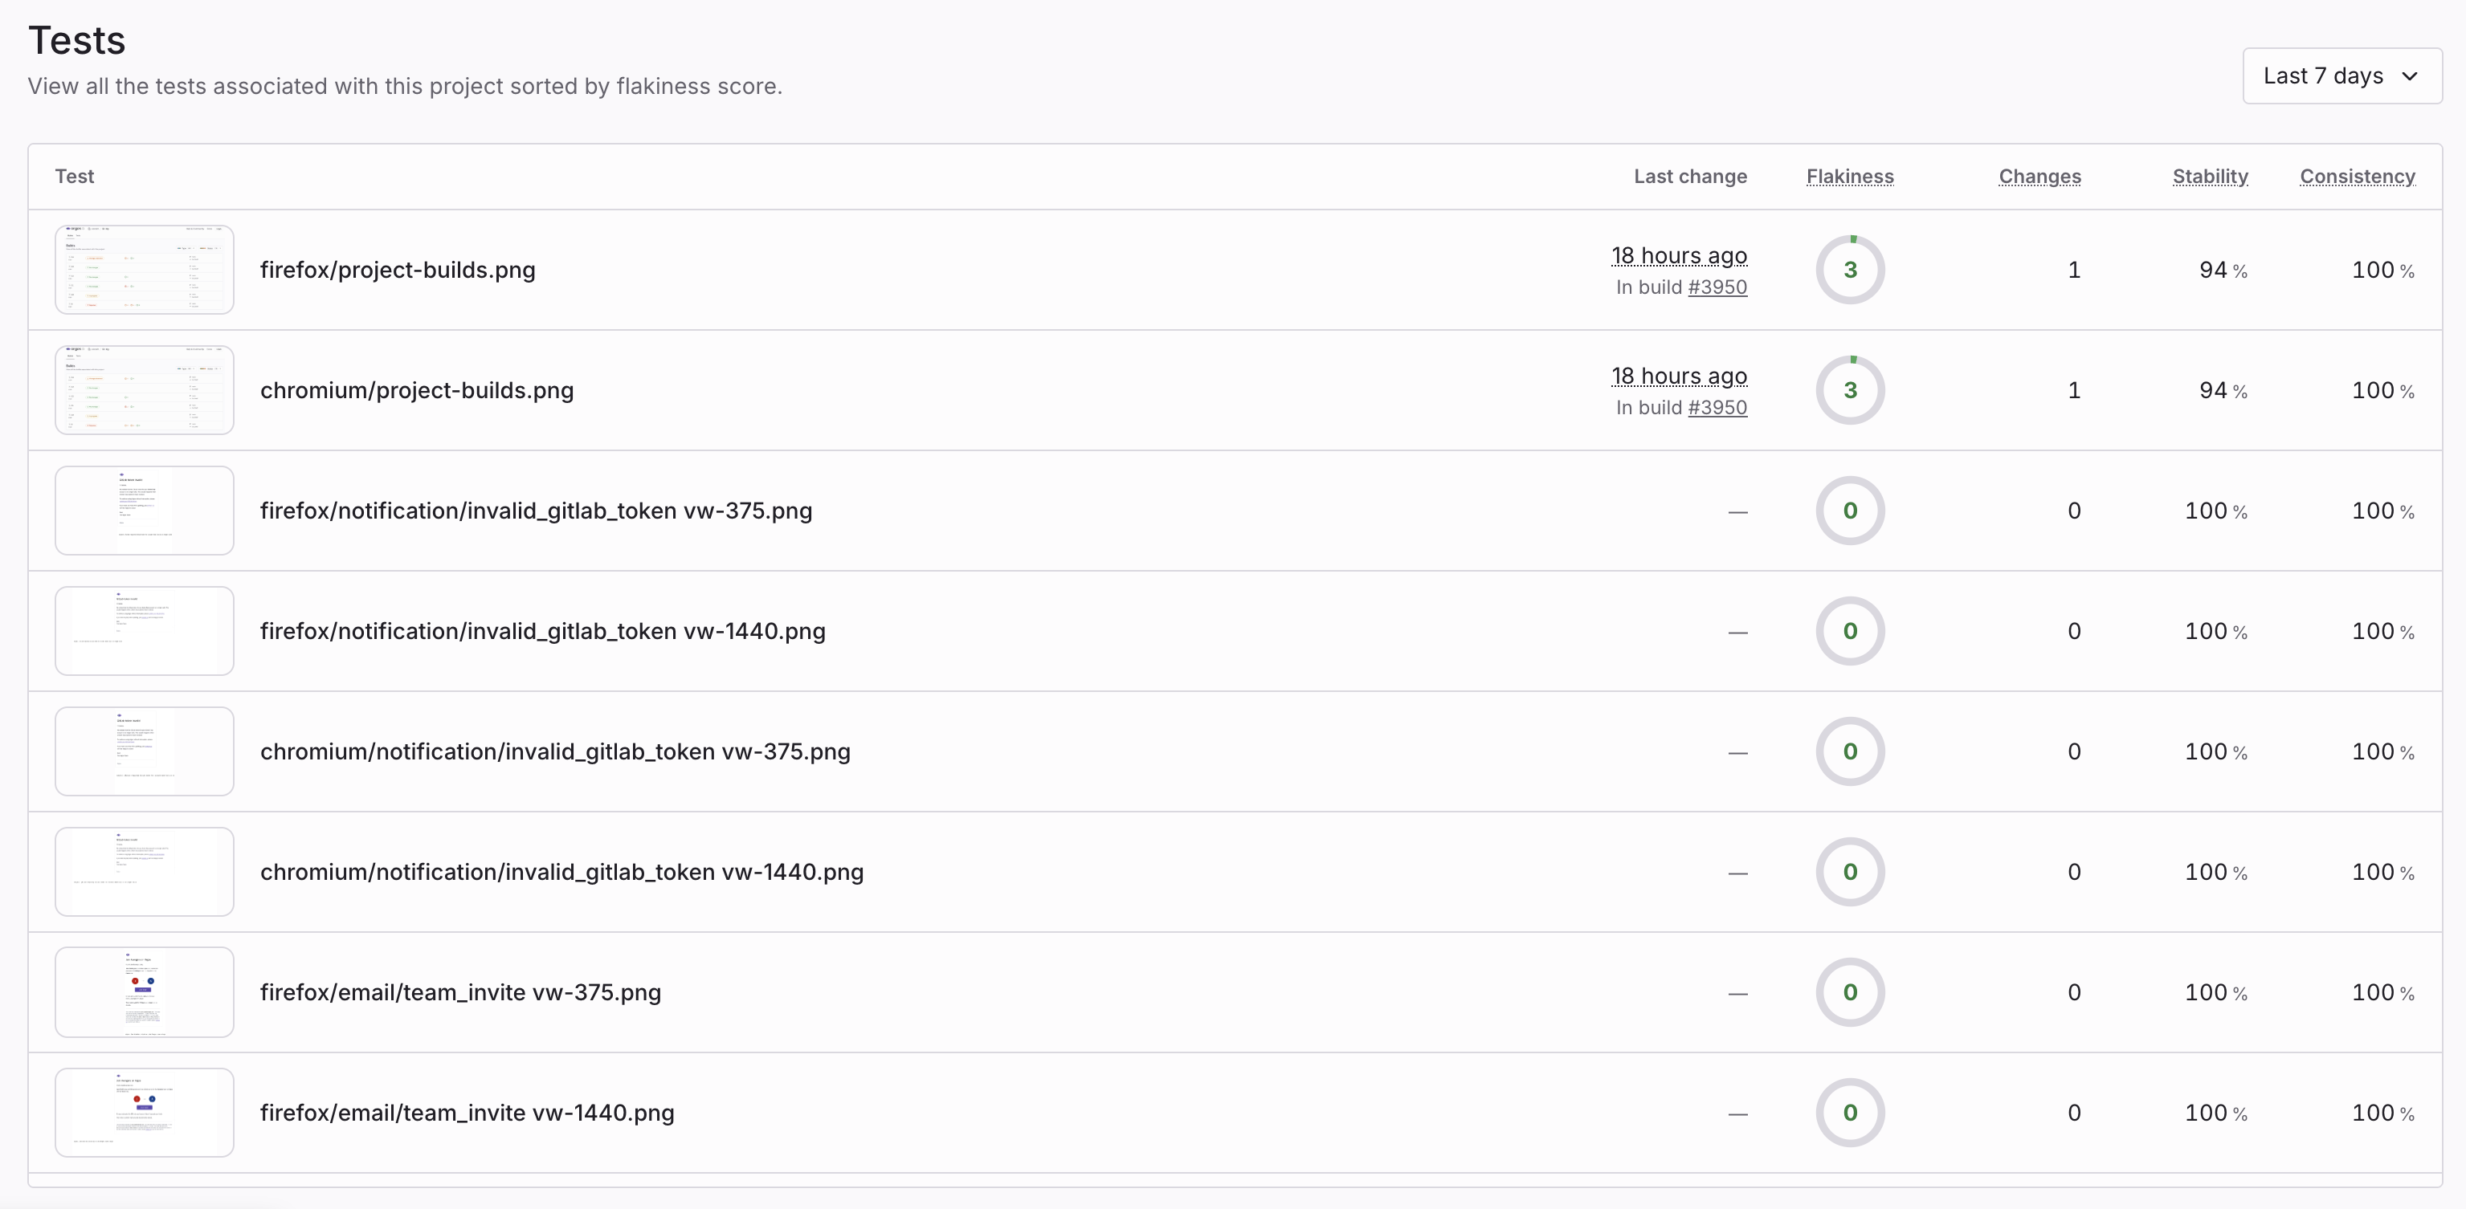Click flakiness gauge of firefox/email/team_invite vw-1440
The height and width of the screenshot is (1209, 2466).
(x=1849, y=1113)
